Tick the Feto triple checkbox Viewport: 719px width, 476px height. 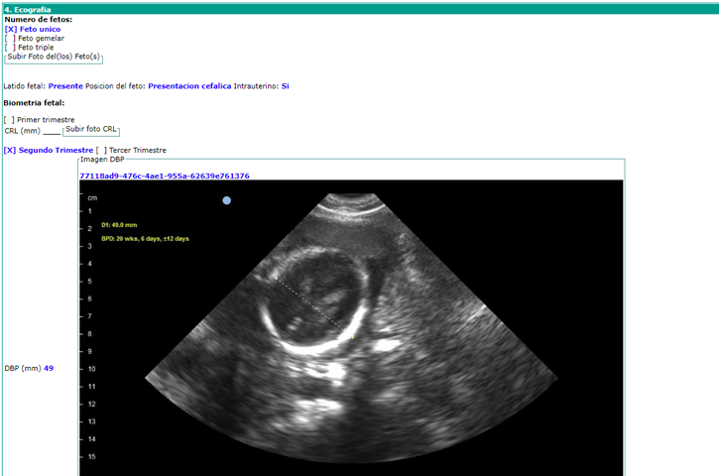(x=10, y=48)
